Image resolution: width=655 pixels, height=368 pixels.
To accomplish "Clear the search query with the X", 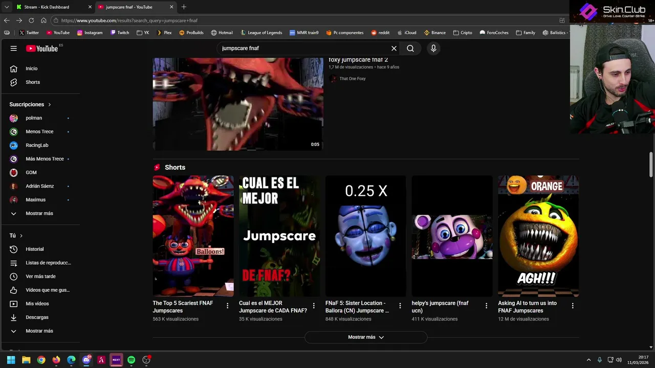I will point(394,49).
